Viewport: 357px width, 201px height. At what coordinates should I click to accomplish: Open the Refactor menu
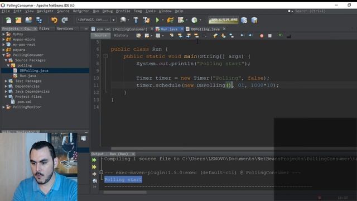[81, 11]
